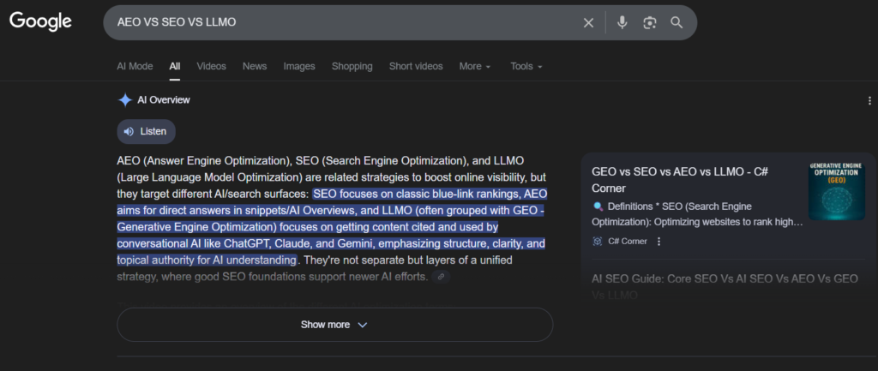Image resolution: width=878 pixels, height=371 pixels.
Task: Open GEO vs SEO vs AEO vs LLMO article
Action: 680,180
